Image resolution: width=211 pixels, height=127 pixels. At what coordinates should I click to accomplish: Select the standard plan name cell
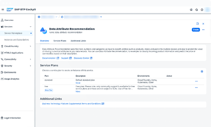[x=48, y=80]
